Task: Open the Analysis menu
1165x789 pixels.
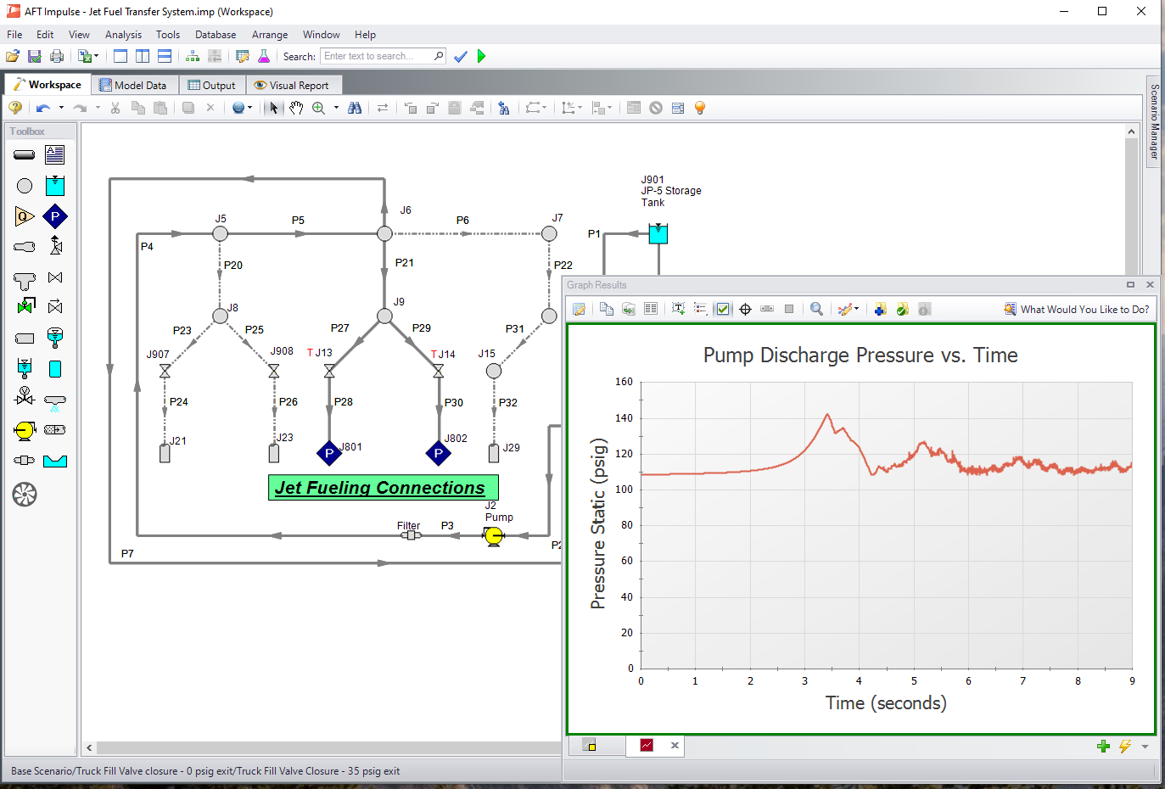Action: (123, 35)
